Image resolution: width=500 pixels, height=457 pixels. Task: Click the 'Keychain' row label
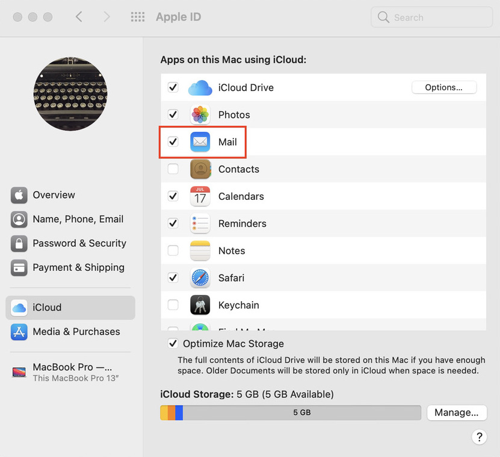pos(238,305)
